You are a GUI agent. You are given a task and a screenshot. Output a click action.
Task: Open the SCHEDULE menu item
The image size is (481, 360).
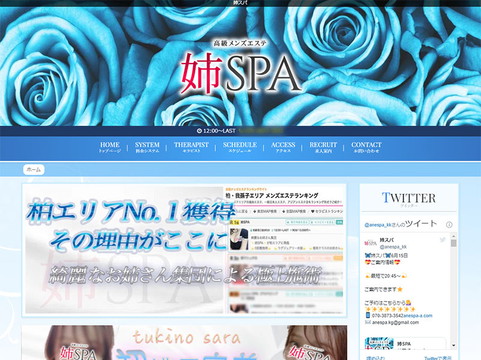239,148
